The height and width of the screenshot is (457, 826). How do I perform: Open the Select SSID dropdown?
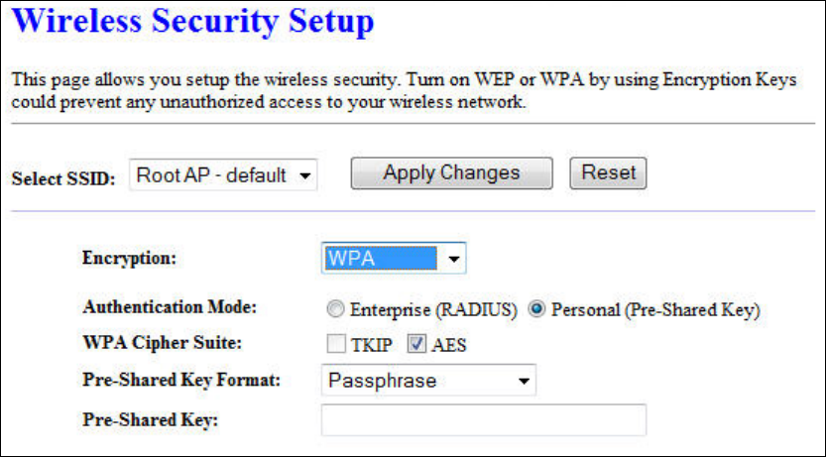[223, 175]
